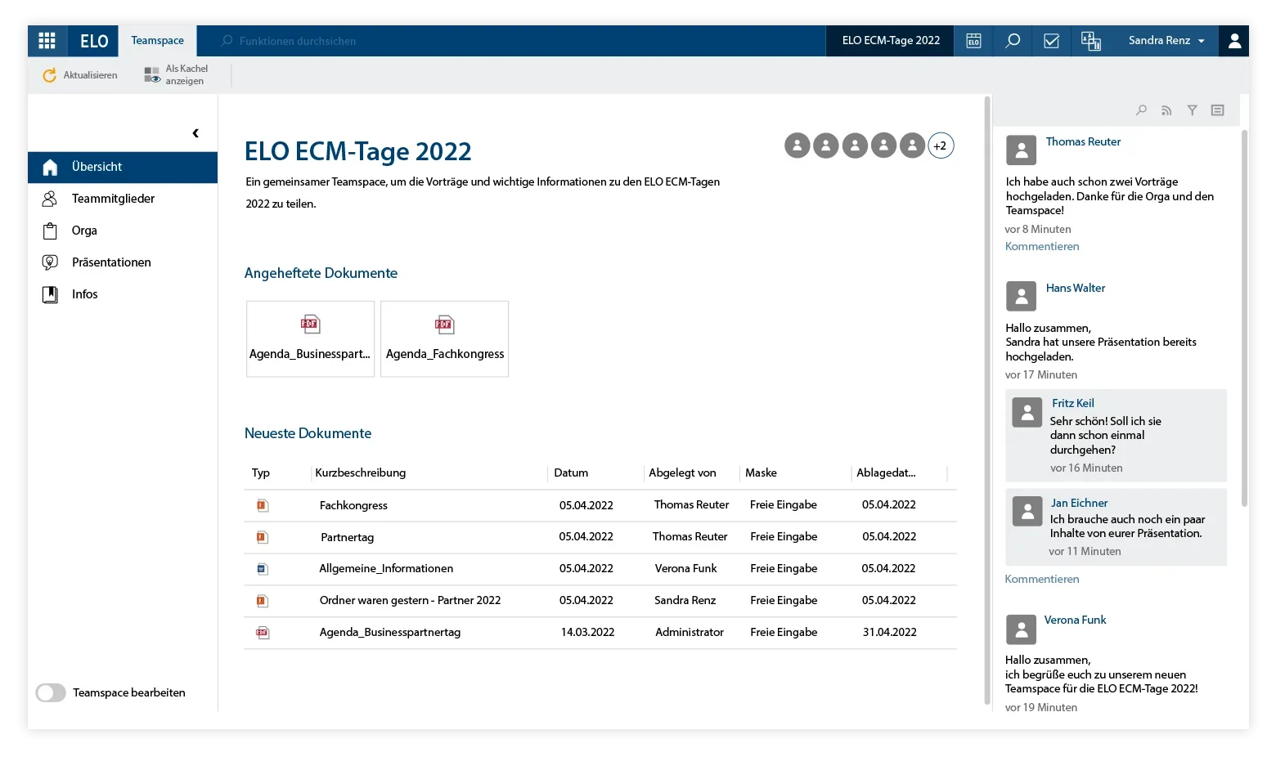This screenshot has height=757, width=1276.
Task: Click the feed list view icon
Action: 1218,110
